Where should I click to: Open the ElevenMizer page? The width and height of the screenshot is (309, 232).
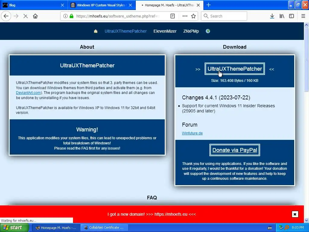pyautogui.click(x=165, y=31)
